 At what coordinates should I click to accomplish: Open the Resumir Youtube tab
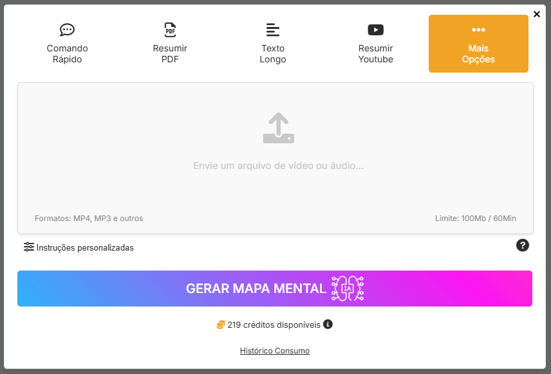point(376,44)
